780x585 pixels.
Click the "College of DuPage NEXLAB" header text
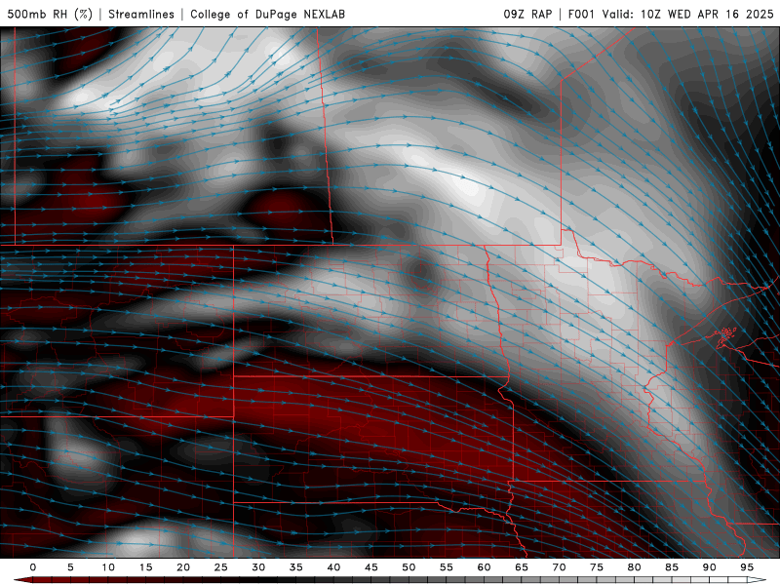coord(267,14)
